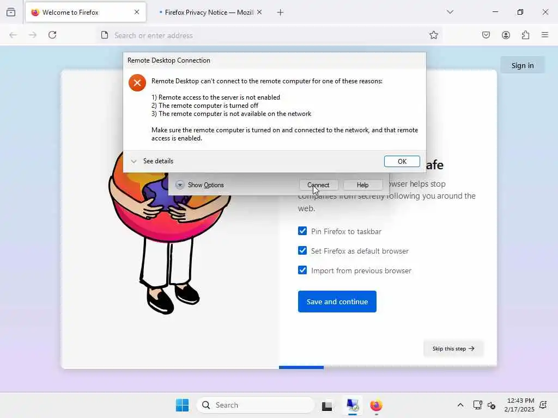Click the back navigation arrow
The image size is (558, 418).
point(13,35)
